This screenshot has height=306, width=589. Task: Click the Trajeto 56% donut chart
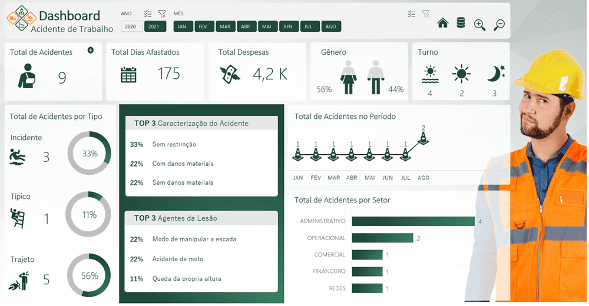tap(89, 275)
